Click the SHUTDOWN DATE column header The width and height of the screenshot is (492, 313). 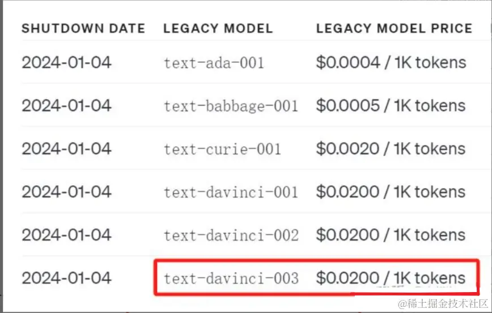click(x=83, y=28)
